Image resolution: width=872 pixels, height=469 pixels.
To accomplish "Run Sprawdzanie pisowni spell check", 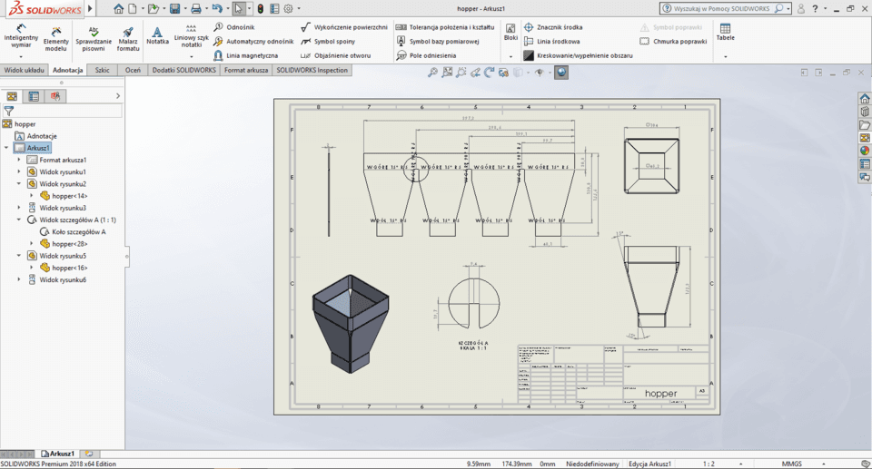I will tap(94, 36).
